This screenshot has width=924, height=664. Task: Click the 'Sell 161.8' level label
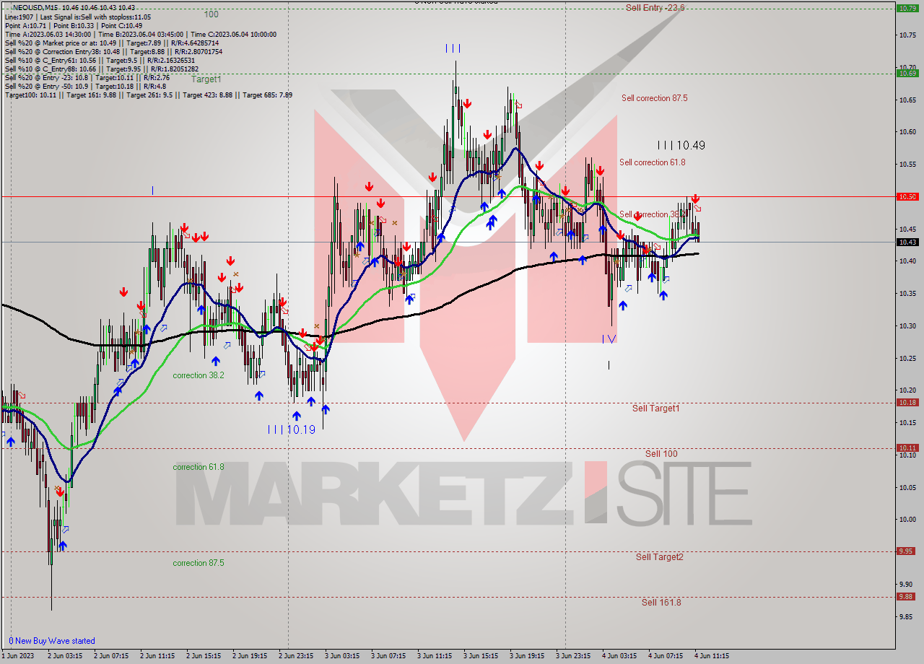pyautogui.click(x=661, y=603)
